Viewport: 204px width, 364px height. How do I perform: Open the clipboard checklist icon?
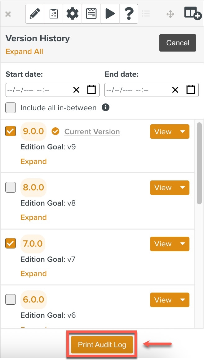(x=54, y=14)
